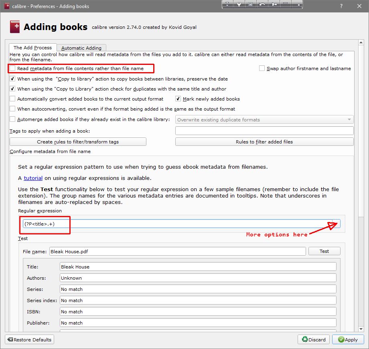
Task: Click the Regular expression input field
Action: click(x=177, y=224)
